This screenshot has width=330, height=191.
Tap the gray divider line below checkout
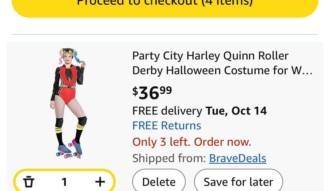click(x=165, y=35)
